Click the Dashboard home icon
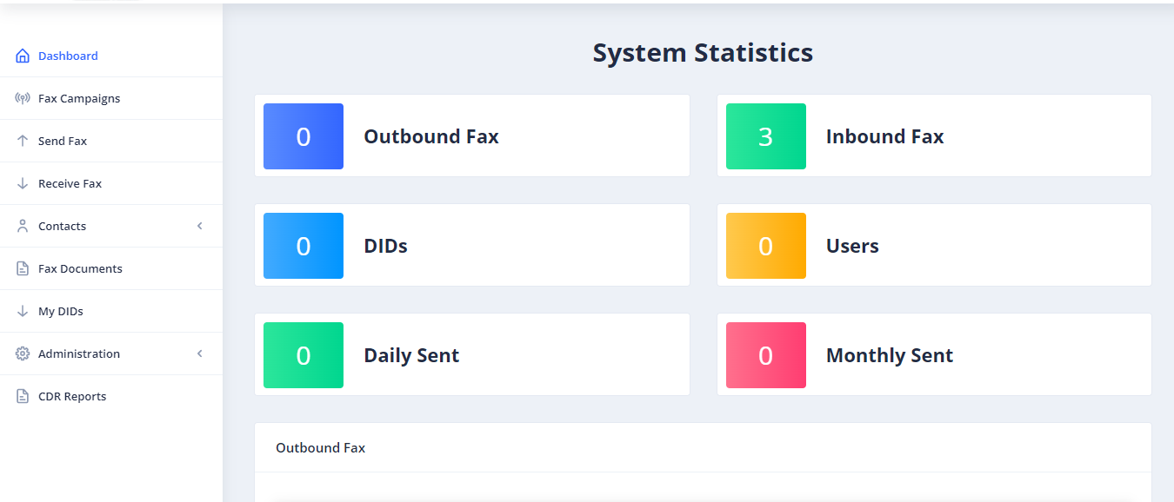Image resolution: width=1174 pixels, height=502 pixels. tap(23, 56)
